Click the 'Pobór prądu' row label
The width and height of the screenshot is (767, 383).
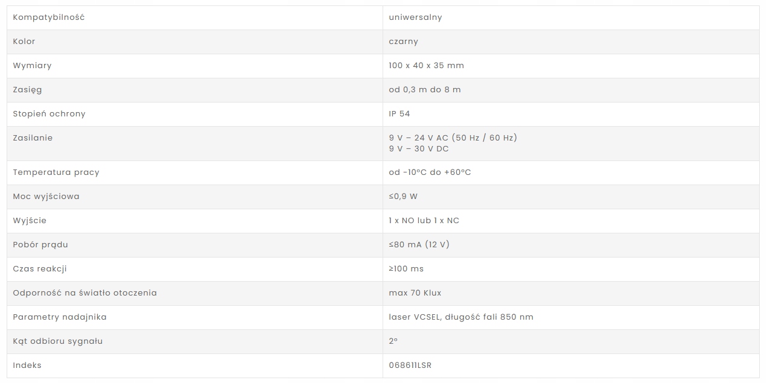coord(40,245)
